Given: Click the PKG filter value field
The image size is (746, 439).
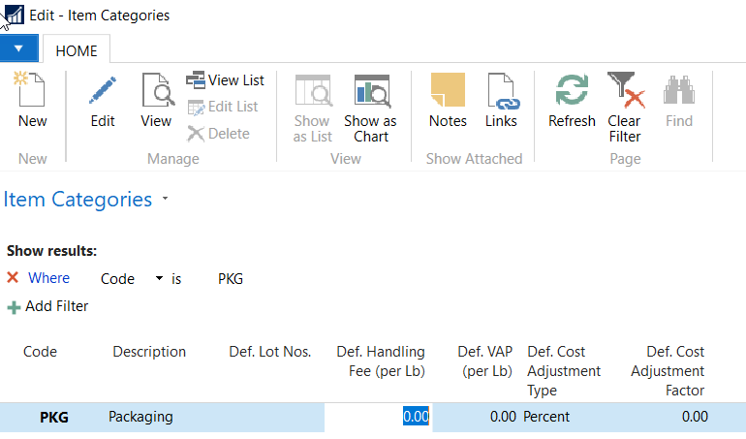Looking at the screenshot, I should point(231,279).
